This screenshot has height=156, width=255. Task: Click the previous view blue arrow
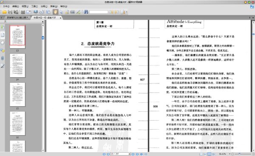(142, 154)
